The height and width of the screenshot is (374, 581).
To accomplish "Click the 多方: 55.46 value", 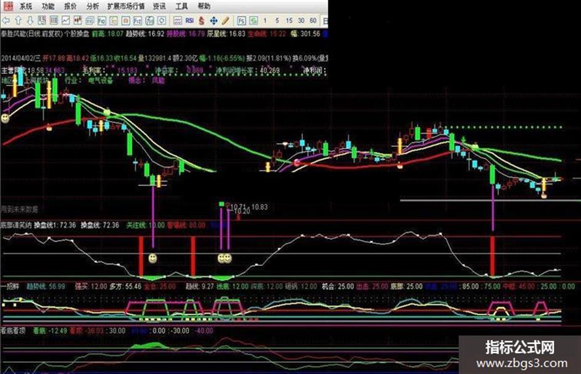I will pos(125,286).
